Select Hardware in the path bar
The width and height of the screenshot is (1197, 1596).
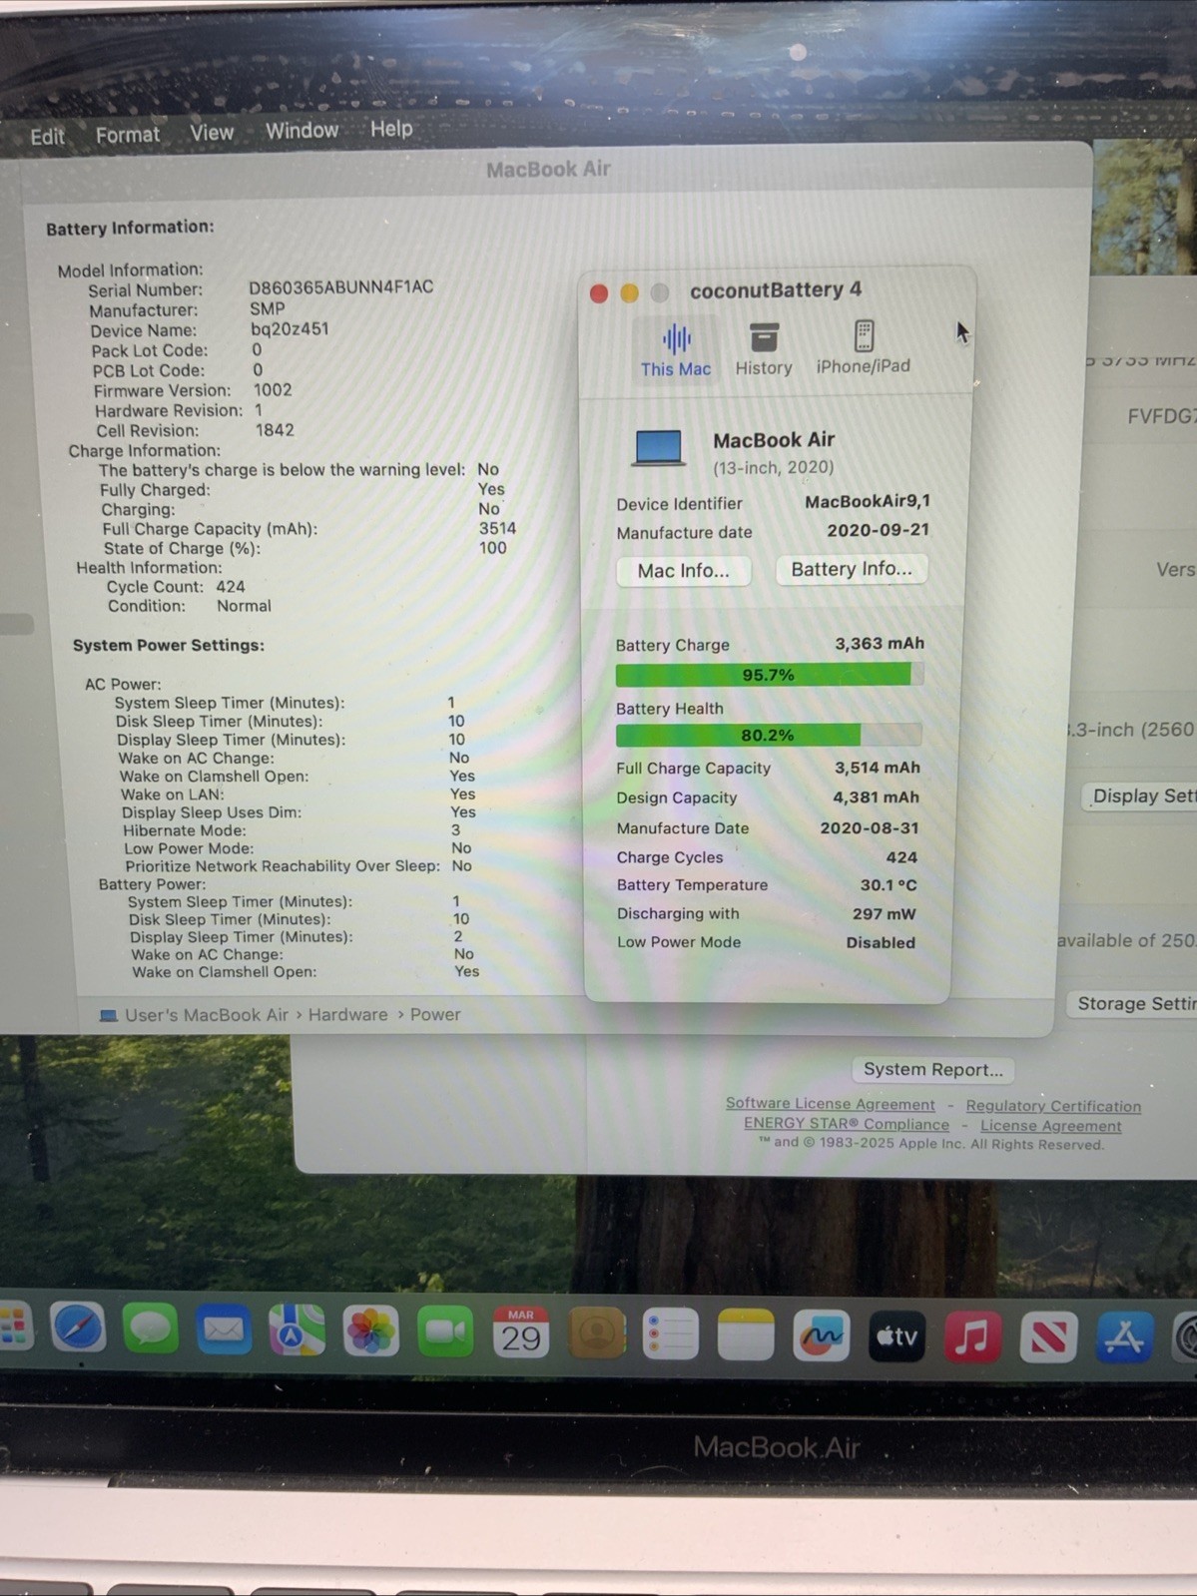click(x=347, y=1014)
